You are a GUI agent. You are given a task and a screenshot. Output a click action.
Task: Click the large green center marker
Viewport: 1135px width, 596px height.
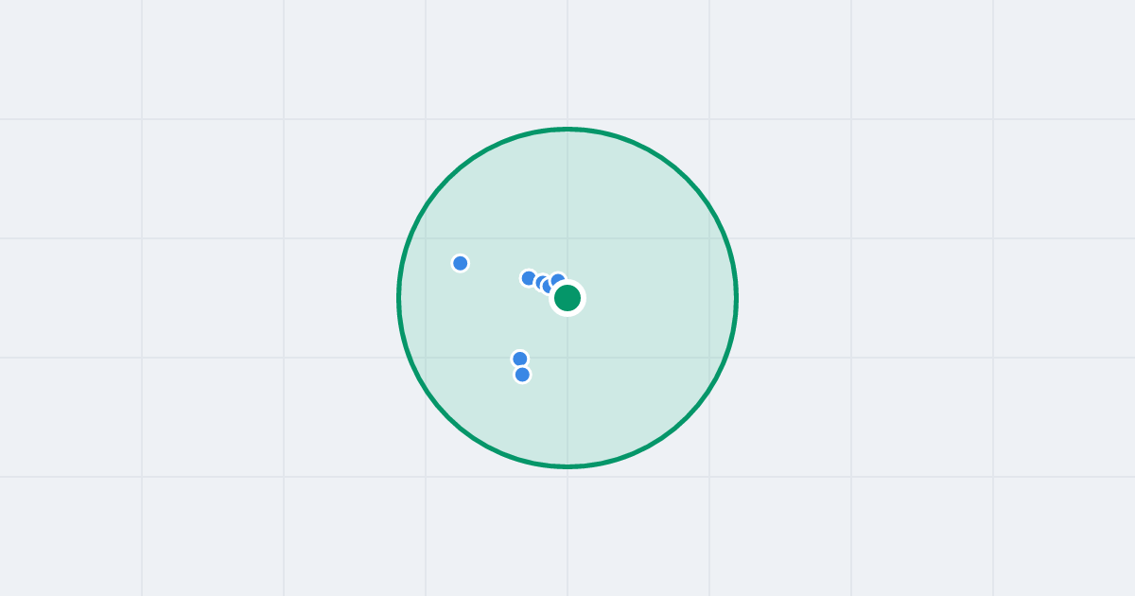(x=567, y=298)
